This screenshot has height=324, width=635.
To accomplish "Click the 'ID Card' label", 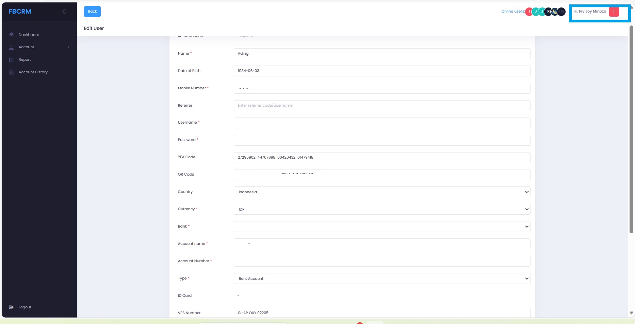I will click(185, 296).
